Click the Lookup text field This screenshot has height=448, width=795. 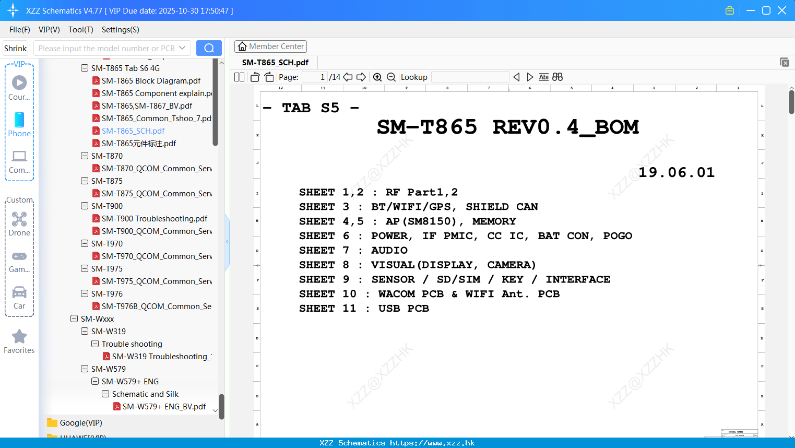tap(470, 77)
